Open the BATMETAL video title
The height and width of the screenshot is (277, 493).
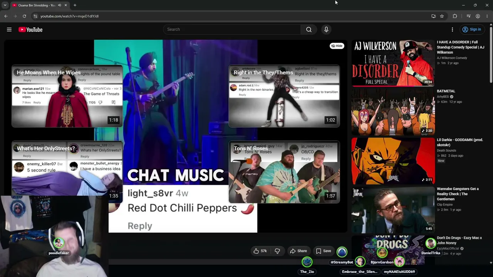click(446, 91)
